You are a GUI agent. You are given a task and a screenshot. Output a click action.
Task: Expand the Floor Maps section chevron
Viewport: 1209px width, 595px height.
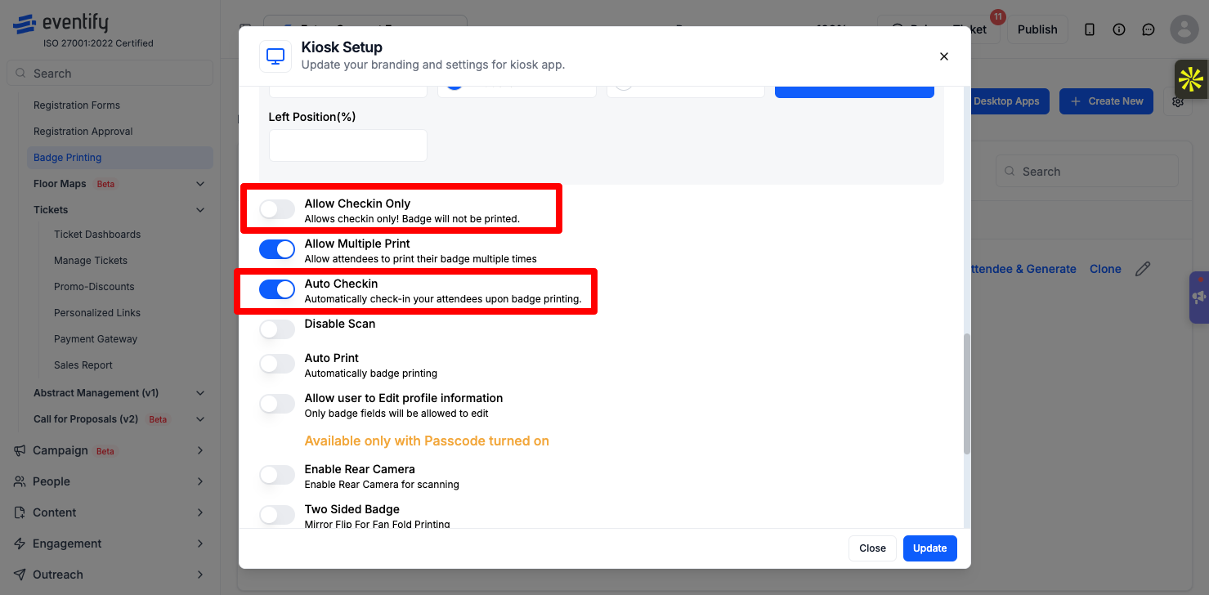point(200,184)
